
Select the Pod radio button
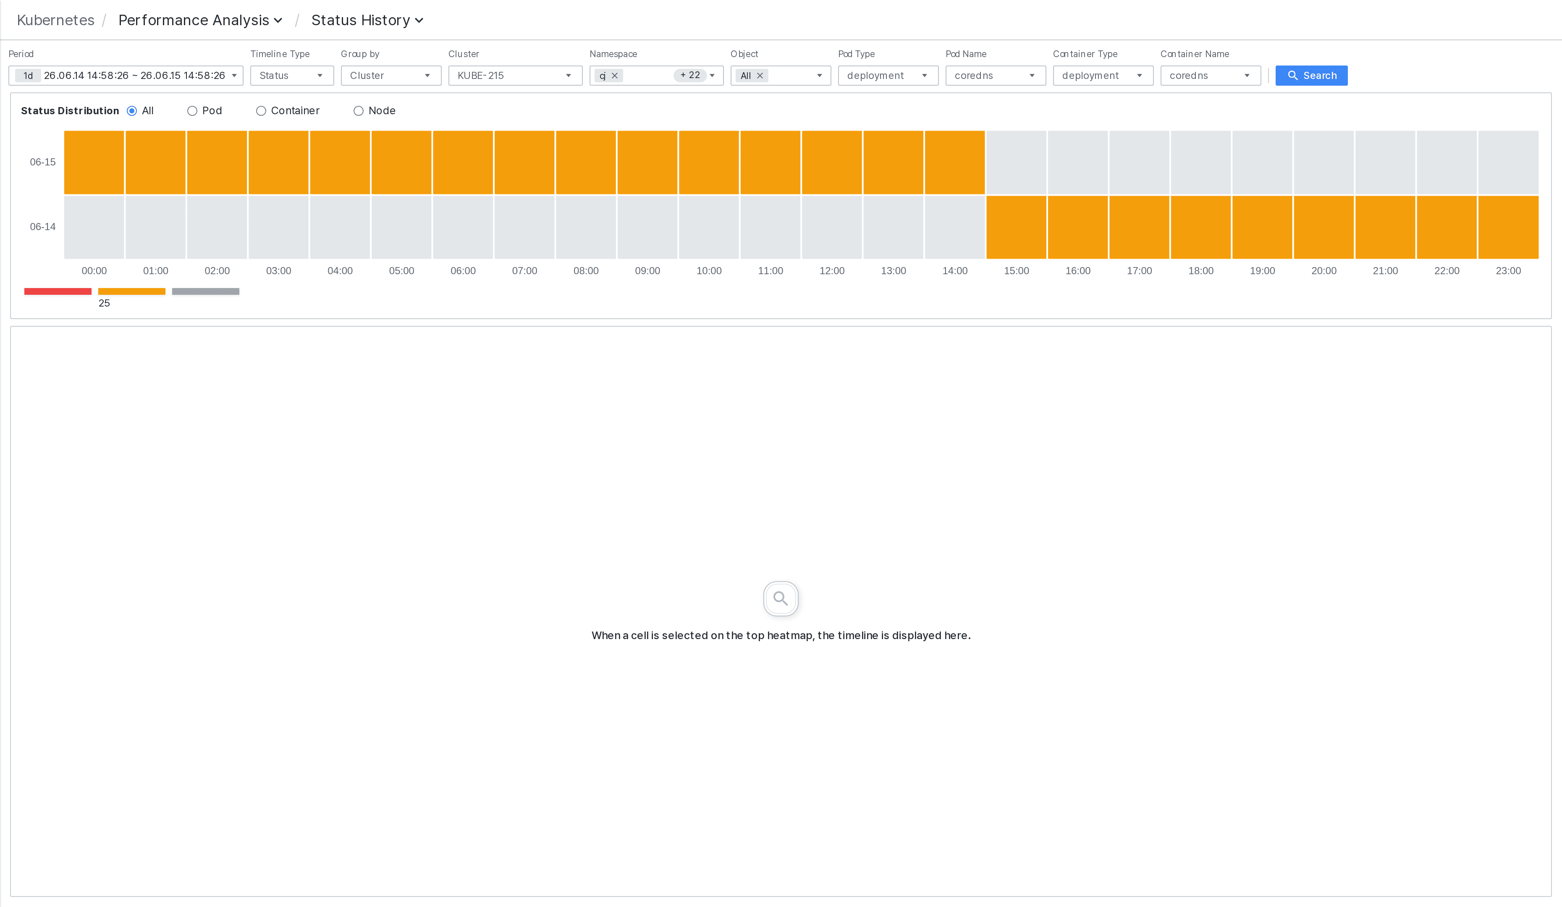click(x=192, y=111)
